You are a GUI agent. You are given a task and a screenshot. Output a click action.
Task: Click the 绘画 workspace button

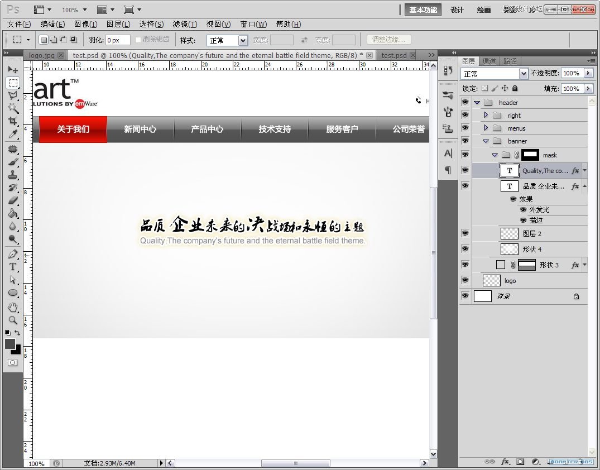484,10
